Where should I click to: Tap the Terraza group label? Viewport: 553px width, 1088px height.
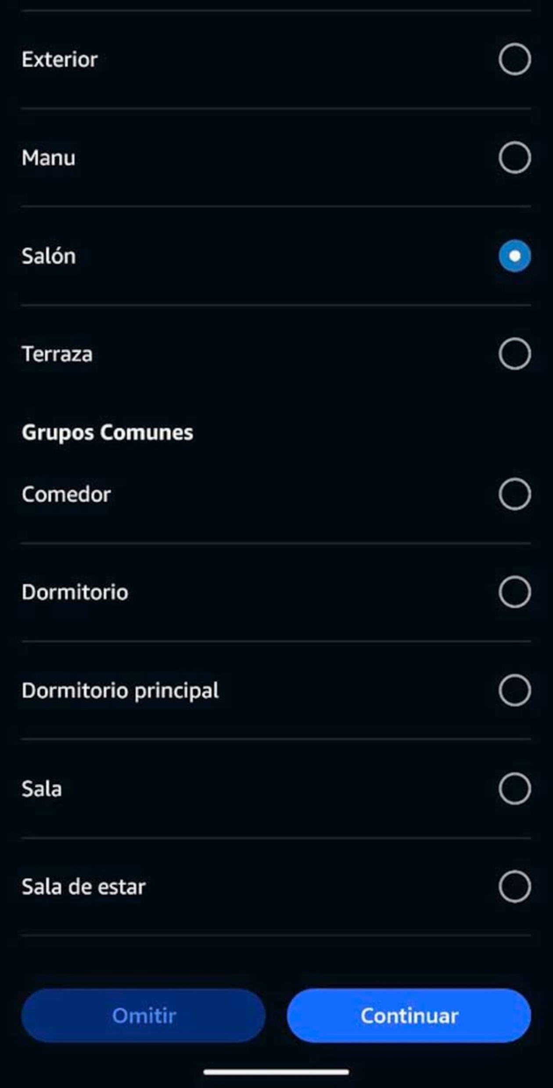click(57, 354)
